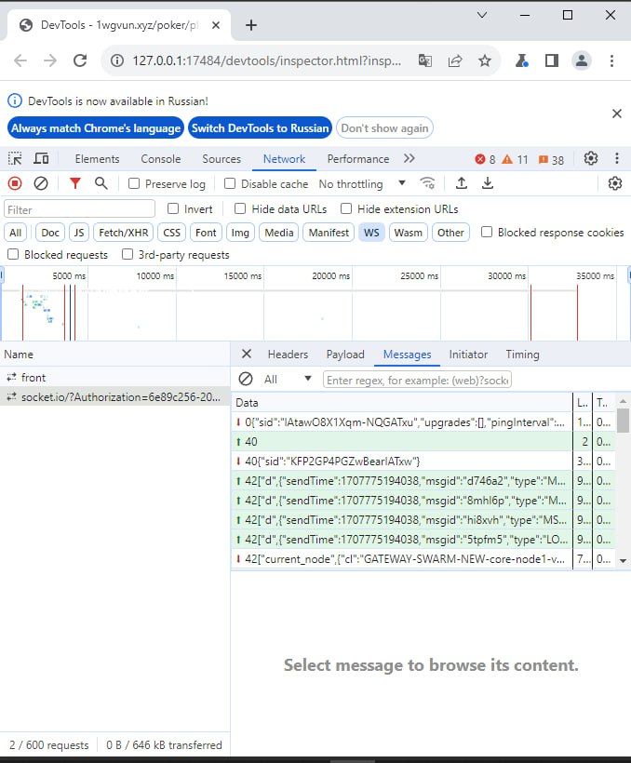
Task: Check the Disable cache option
Action: (232, 184)
